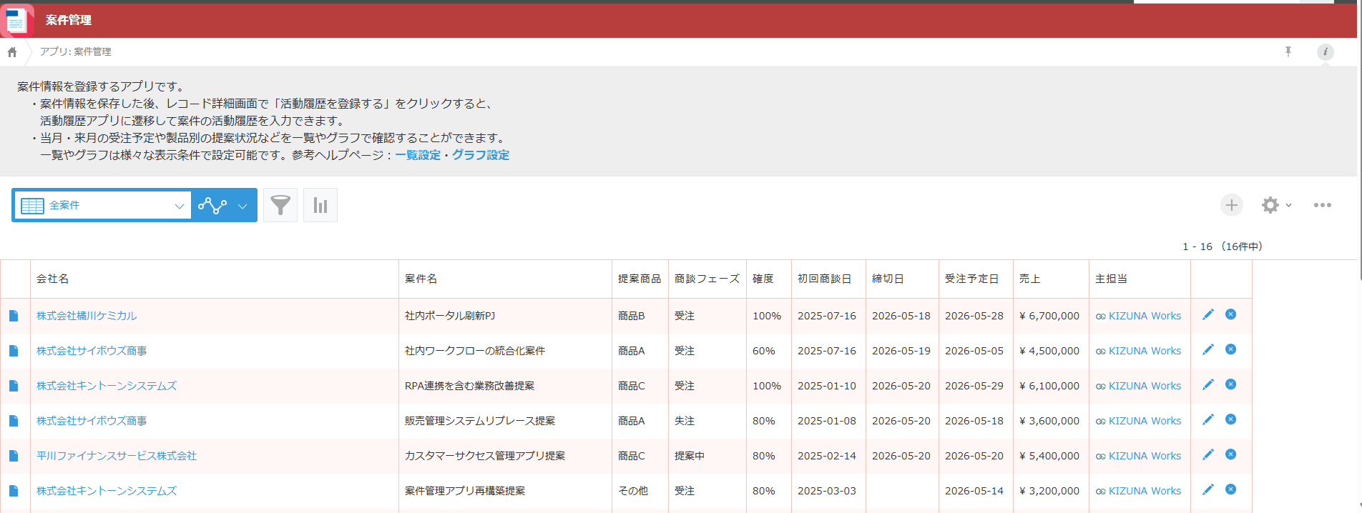Viewport: 1362px width, 513px height.
Task: Open company 株式会社橘川ケミカル
Action: tap(87, 316)
